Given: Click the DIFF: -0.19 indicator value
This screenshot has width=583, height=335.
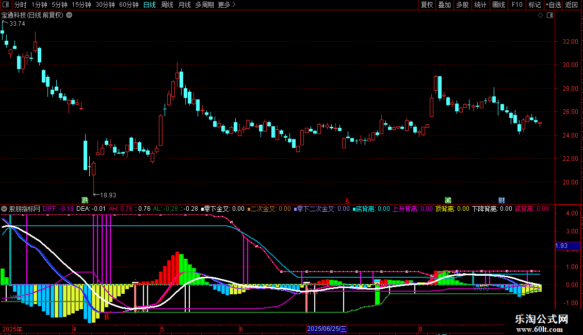Looking at the screenshot, I should tap(58, 209).
